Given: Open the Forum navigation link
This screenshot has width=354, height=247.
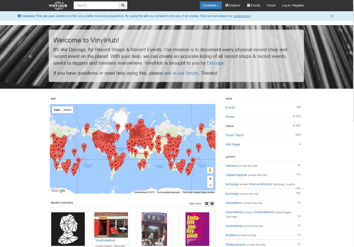Looking at the screenshot, I should tap(271, 5).
